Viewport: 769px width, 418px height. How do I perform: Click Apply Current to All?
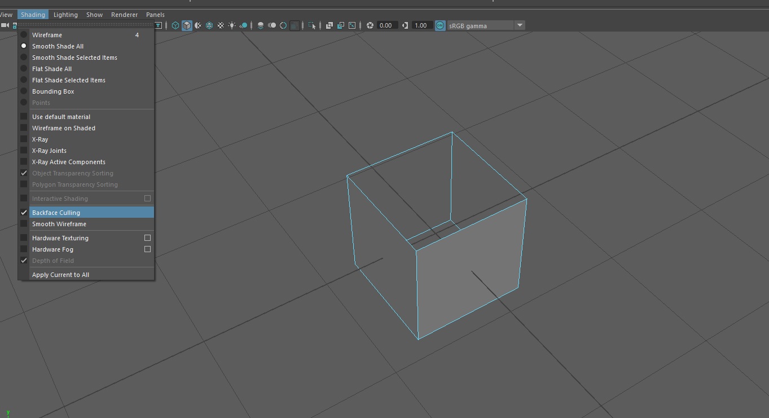click(x=60, y=275)
